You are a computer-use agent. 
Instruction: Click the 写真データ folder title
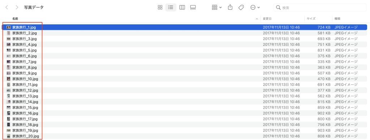34,7
